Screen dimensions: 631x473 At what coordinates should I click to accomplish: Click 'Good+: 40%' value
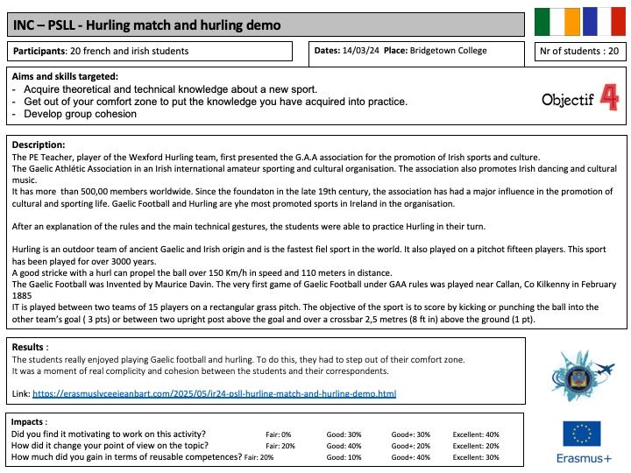click(x=410, y=457)
